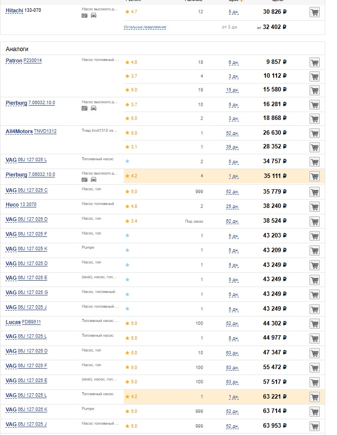
Task: Add the 10 112 ₽ Patron offer to cart
Action: point(314,76)
